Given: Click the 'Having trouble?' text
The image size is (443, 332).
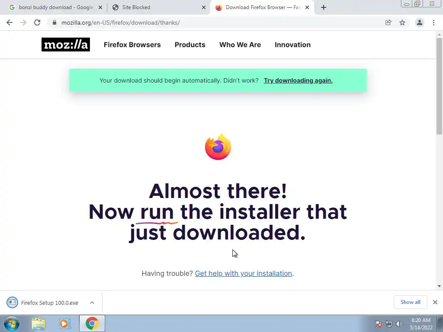Looking at the screenshot, I should pos(167,273).
